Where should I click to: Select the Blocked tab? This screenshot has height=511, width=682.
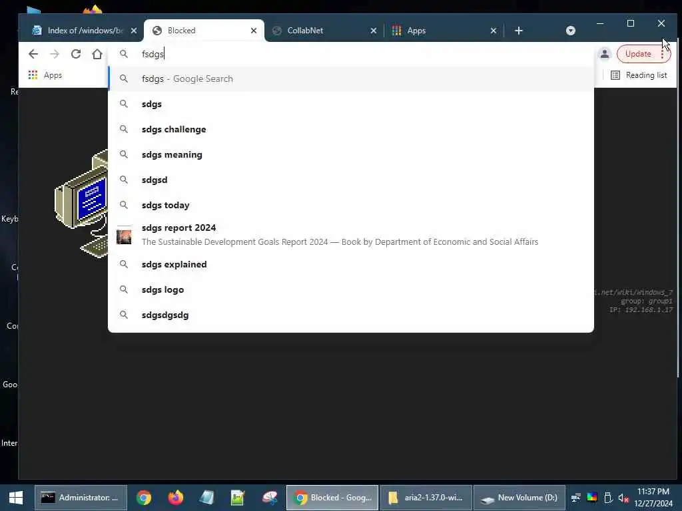[x=204, y=31]
